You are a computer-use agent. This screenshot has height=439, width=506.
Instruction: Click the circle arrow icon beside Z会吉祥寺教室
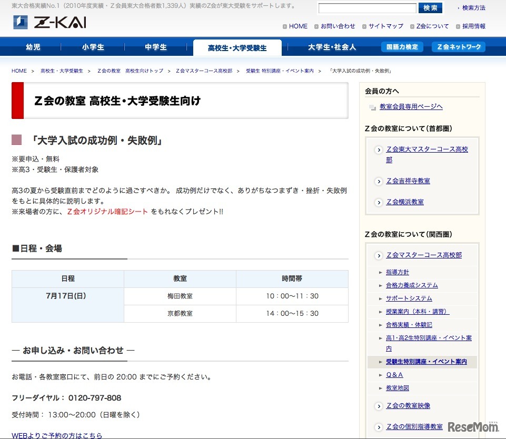(379, 181)
